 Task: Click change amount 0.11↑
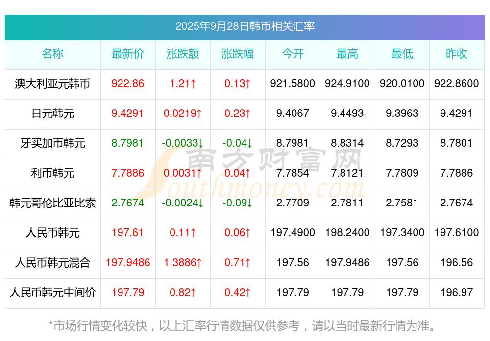click(182, 233)
